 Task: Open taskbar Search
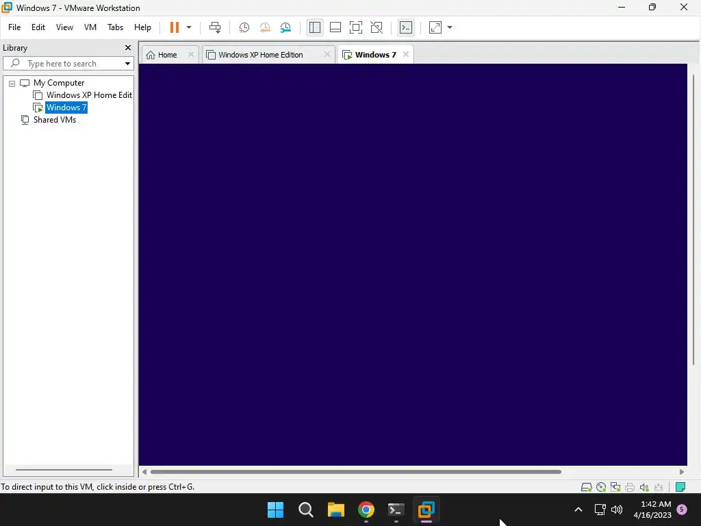coord(306,510)
